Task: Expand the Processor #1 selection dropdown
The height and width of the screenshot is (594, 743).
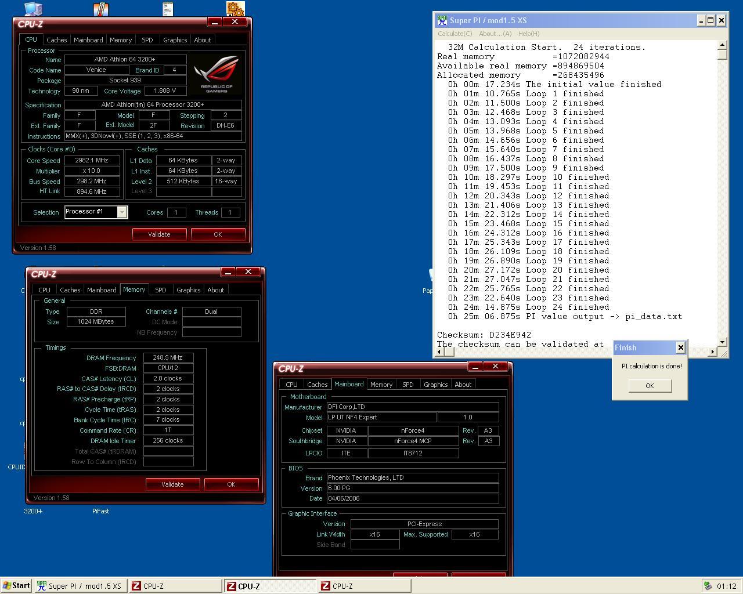Action: coord(122,212)
